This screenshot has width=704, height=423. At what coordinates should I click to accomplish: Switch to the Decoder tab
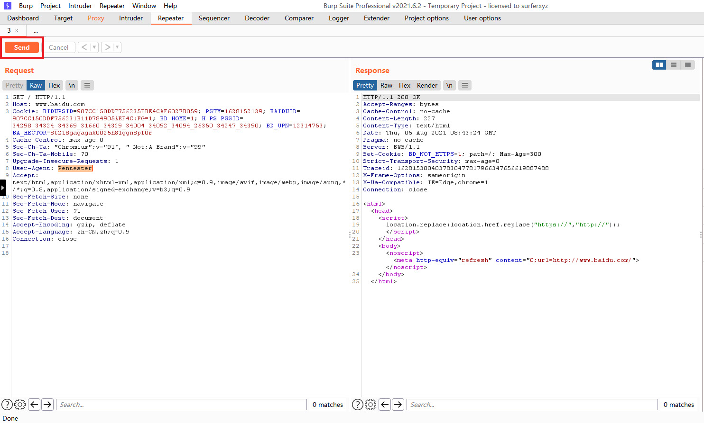[257, 18]
